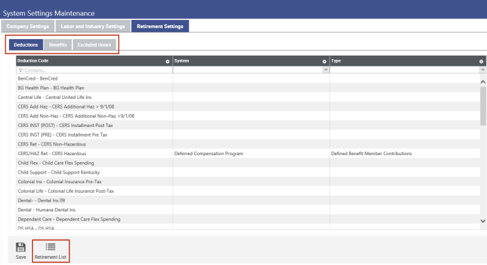487x265 pixels.
Task: Select CERS Add Haz - CERS Additional Haz row
Action: point(248,106)
